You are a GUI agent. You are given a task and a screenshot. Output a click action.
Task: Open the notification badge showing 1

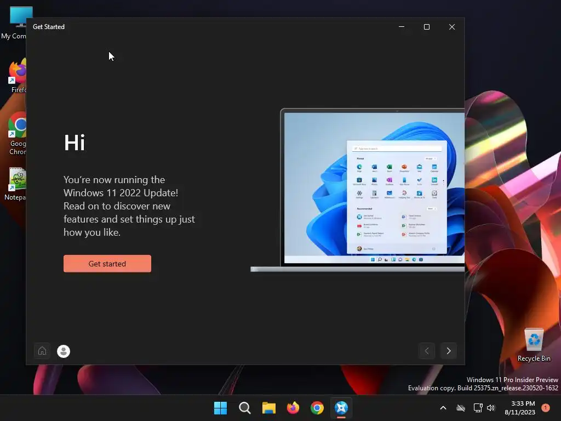[x=546, y=408]
